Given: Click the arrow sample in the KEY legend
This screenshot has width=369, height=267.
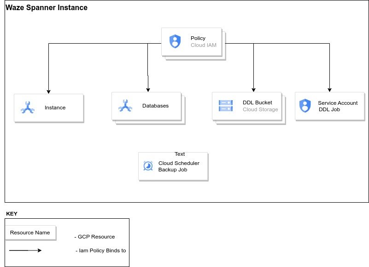Looking at the screenshot, I should pos(25,250).
